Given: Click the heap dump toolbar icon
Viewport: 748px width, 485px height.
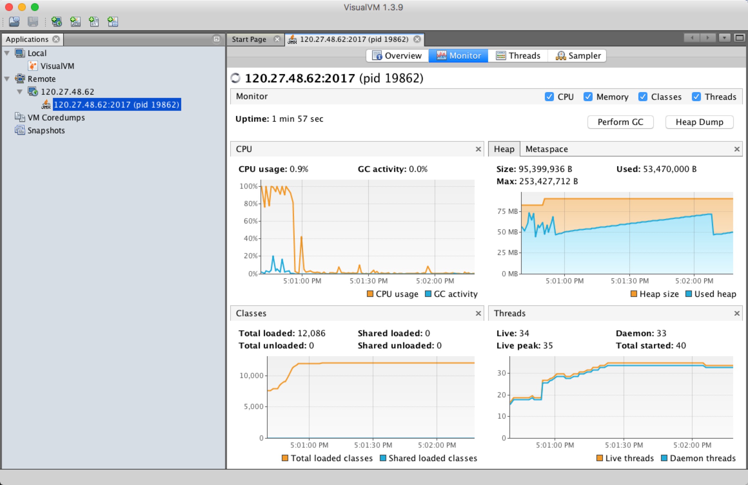Looking at the screenshot, I should coord(699,121).
